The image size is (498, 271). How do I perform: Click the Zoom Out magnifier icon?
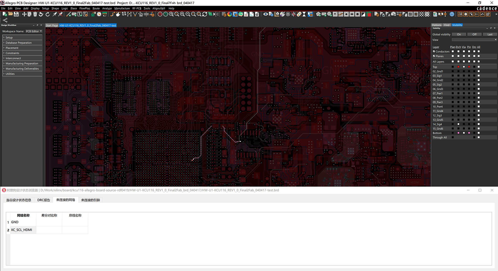pos(188,14)
